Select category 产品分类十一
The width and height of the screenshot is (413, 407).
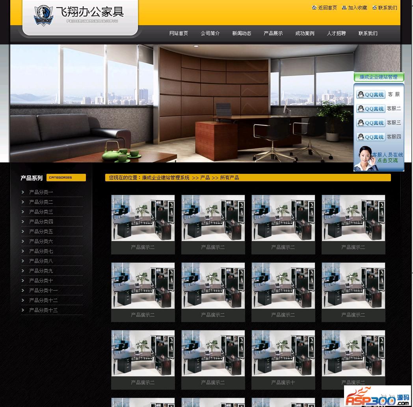(43, 290)
